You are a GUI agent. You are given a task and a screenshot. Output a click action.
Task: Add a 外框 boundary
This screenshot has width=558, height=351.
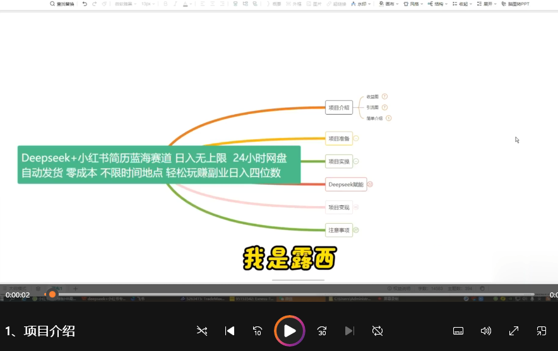294,4
